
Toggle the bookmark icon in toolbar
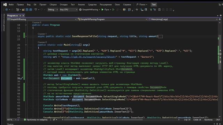coord(160,10)
